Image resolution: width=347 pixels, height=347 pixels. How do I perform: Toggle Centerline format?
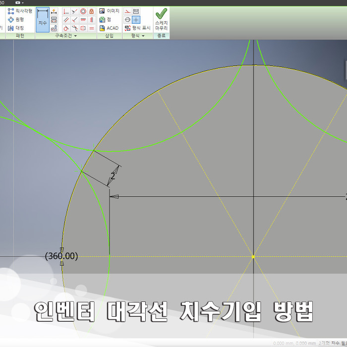point(127,20)
